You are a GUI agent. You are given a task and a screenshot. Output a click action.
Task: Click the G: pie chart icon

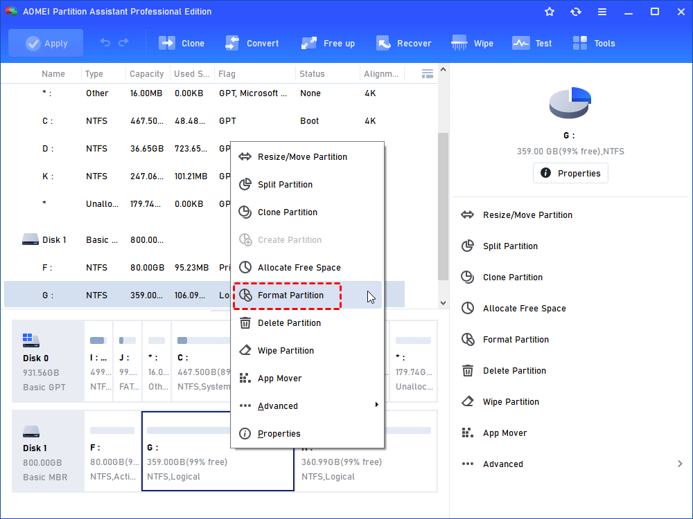pos(570,103)
